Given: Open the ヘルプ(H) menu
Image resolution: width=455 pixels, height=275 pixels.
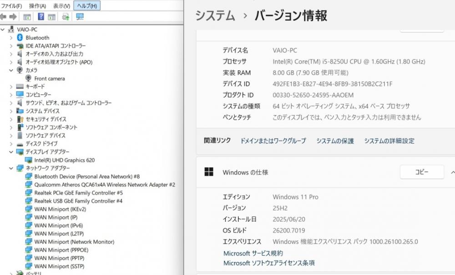Looking at the screenshot, I should tap(87, 6).
